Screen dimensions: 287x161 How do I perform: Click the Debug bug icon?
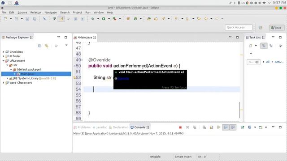coord(93,19)
